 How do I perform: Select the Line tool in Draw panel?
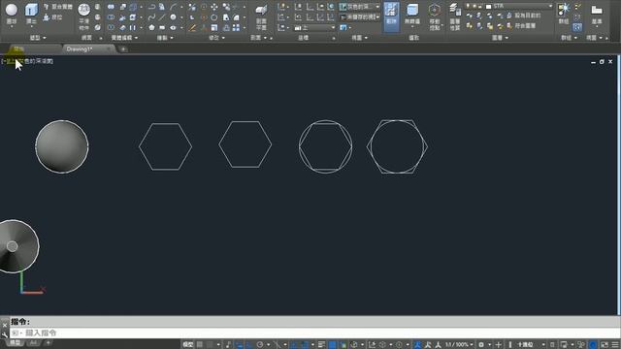162,17
